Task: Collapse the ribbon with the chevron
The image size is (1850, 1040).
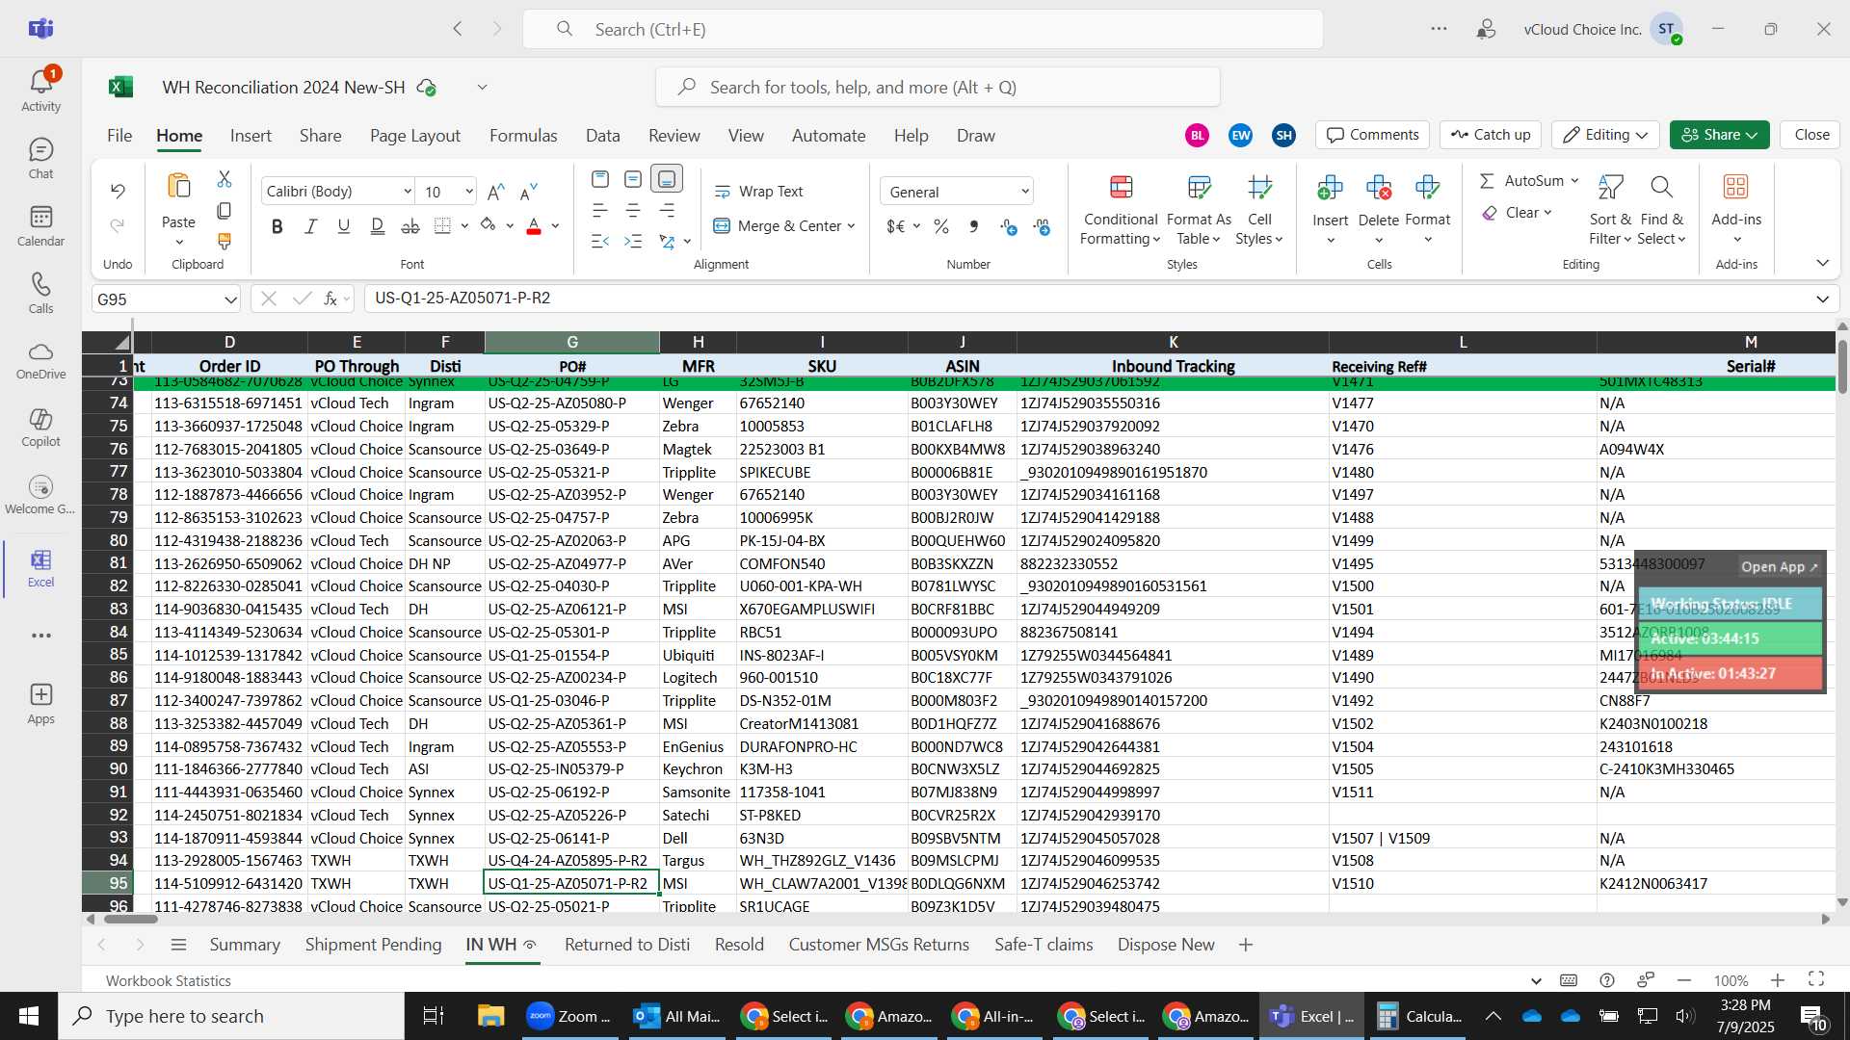Action: [1822, 263]
